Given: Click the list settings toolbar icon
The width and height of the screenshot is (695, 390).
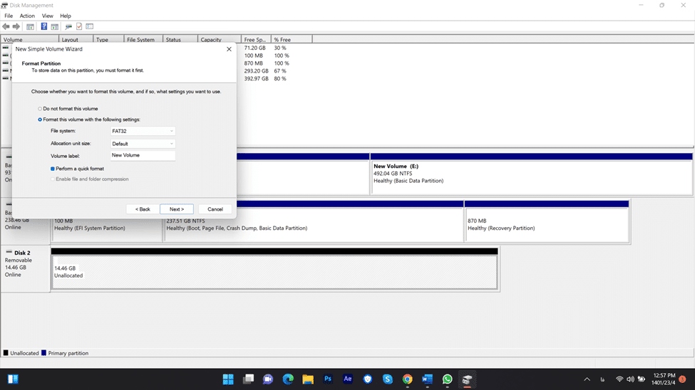Looking at the screenshot, I should [90, 26].
